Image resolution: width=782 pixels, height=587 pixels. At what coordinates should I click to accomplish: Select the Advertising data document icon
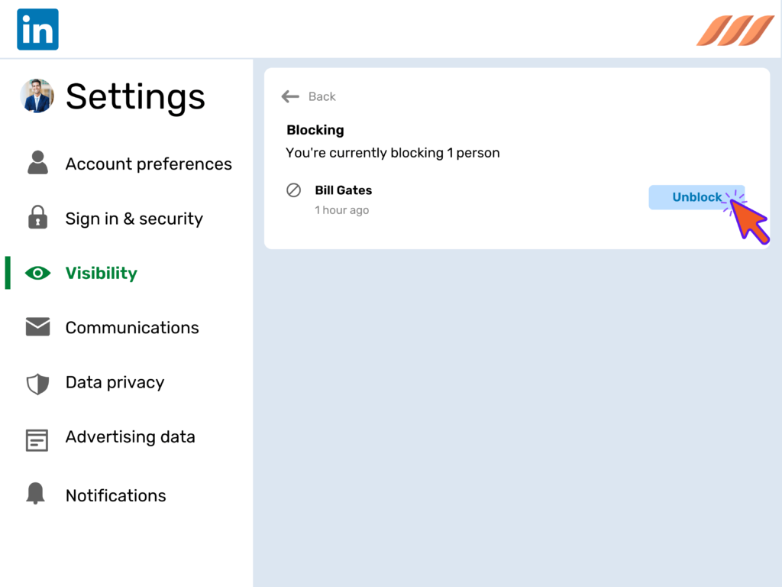pyautogui.click(x=37, y=439)
